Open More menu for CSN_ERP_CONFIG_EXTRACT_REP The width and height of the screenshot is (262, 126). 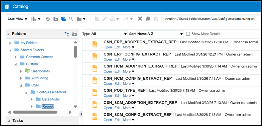click(x=128, y=59)
